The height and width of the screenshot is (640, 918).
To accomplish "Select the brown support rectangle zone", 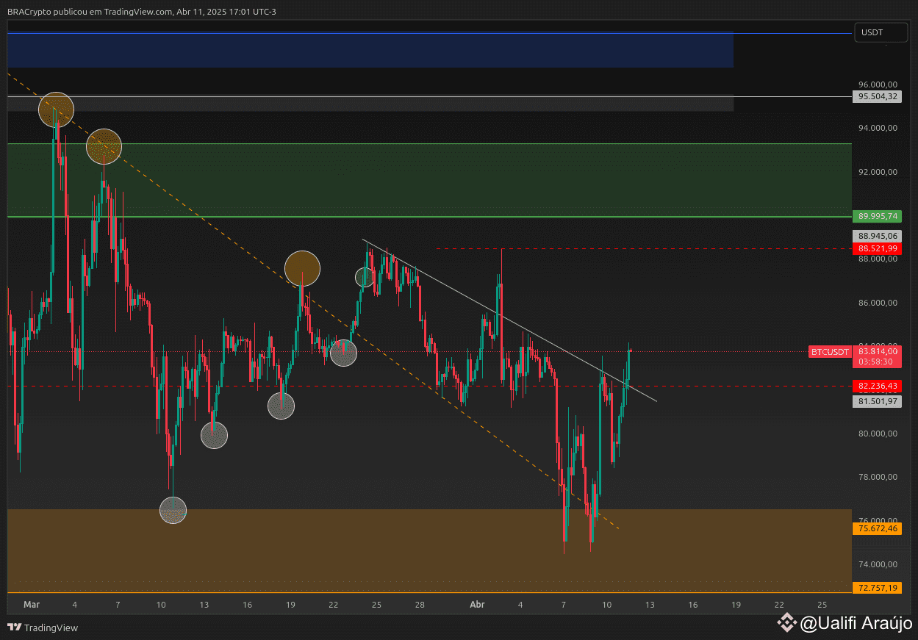I will coord(429,550).
